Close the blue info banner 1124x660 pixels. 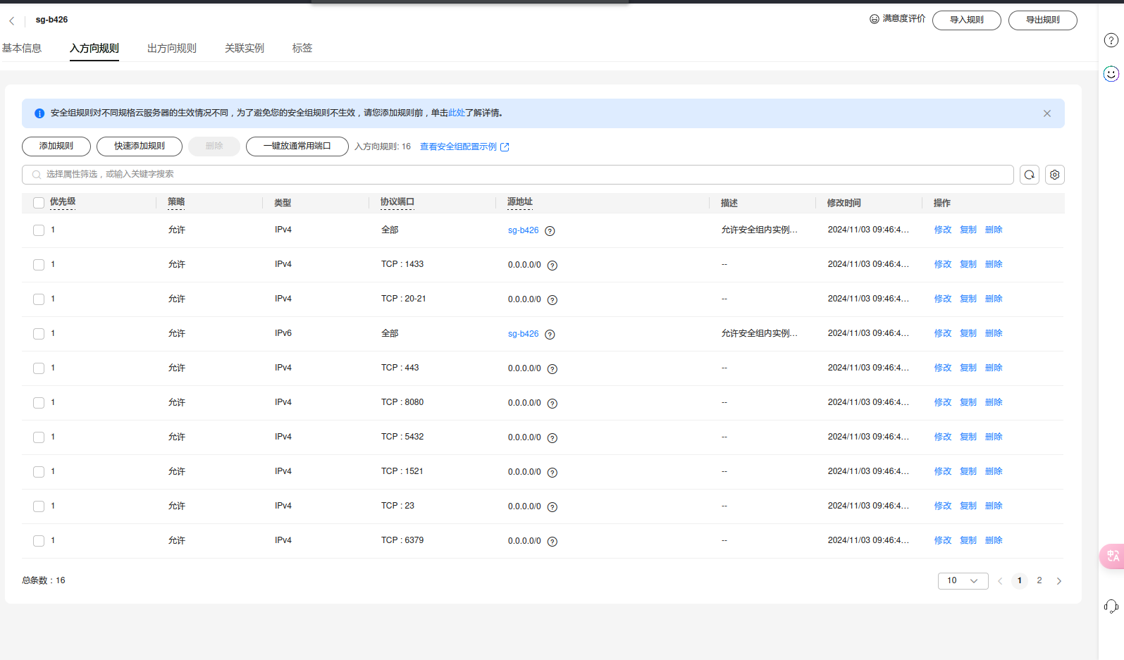(x=1046, y=113)
